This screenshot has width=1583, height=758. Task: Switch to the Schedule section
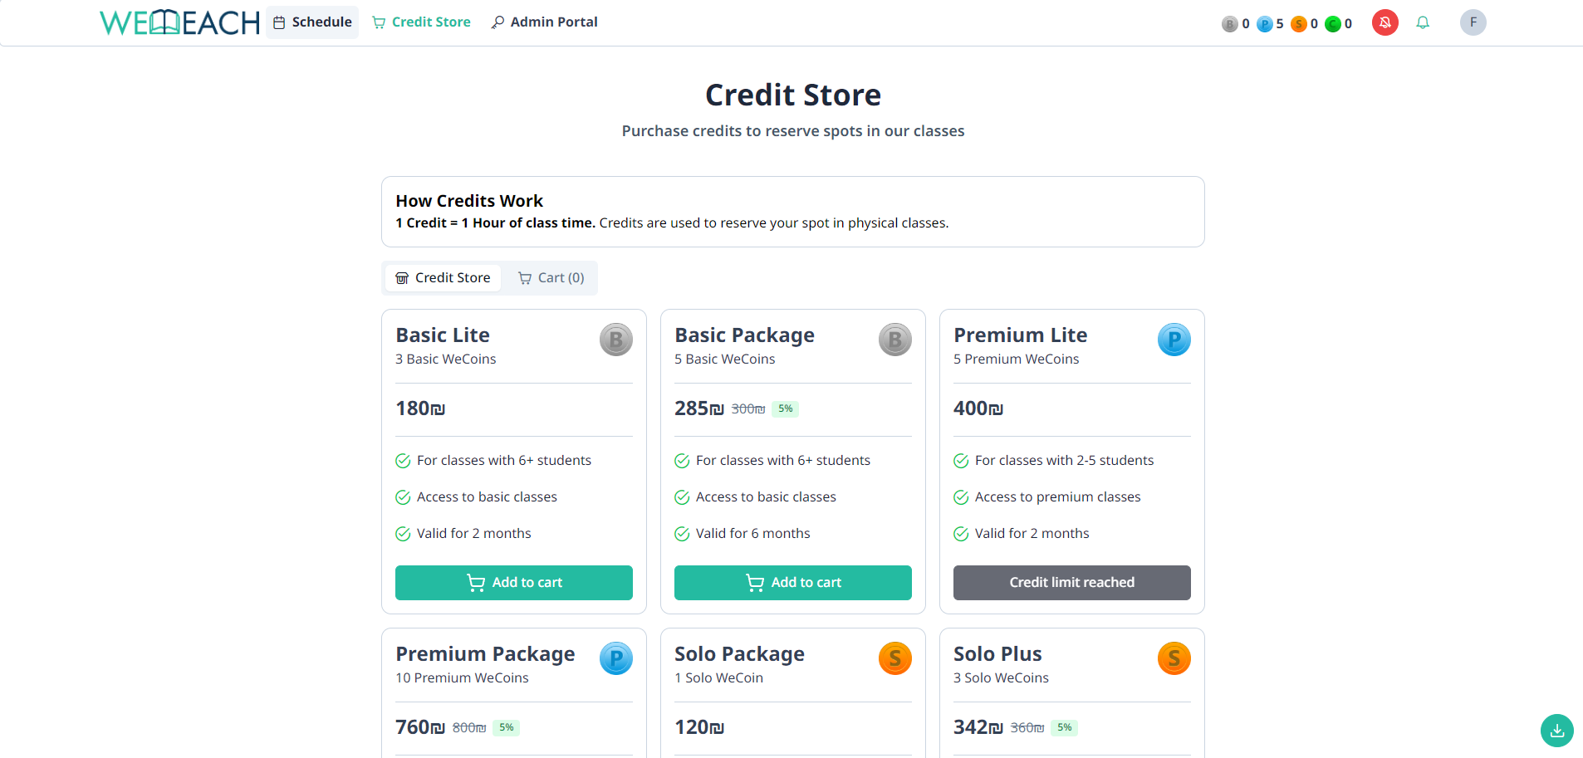click(x=312, y=22)
